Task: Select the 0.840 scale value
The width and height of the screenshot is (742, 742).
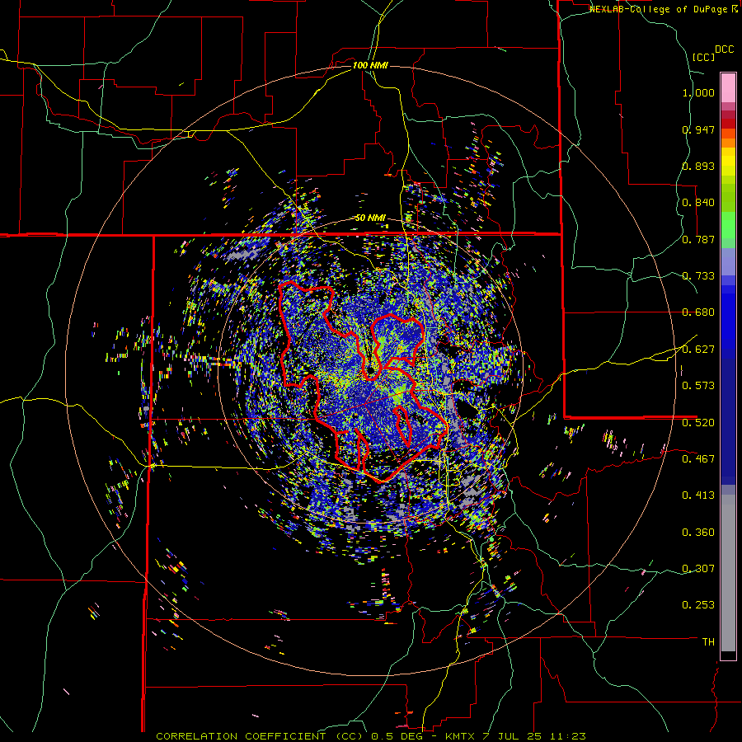Action: click(x=698, y=203)
